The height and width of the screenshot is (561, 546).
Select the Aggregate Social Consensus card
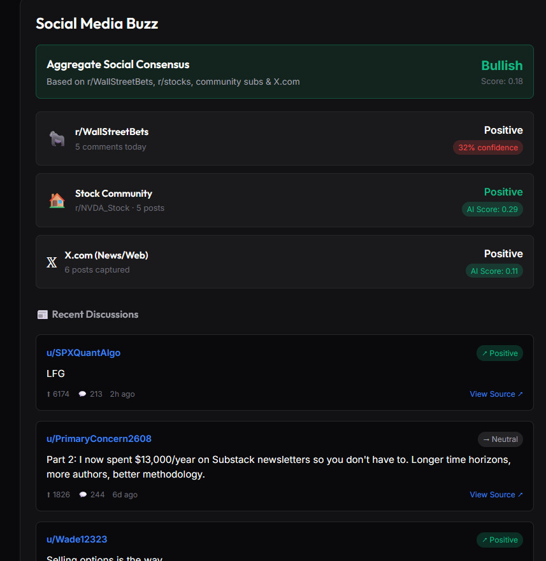[x=284, y=72]
